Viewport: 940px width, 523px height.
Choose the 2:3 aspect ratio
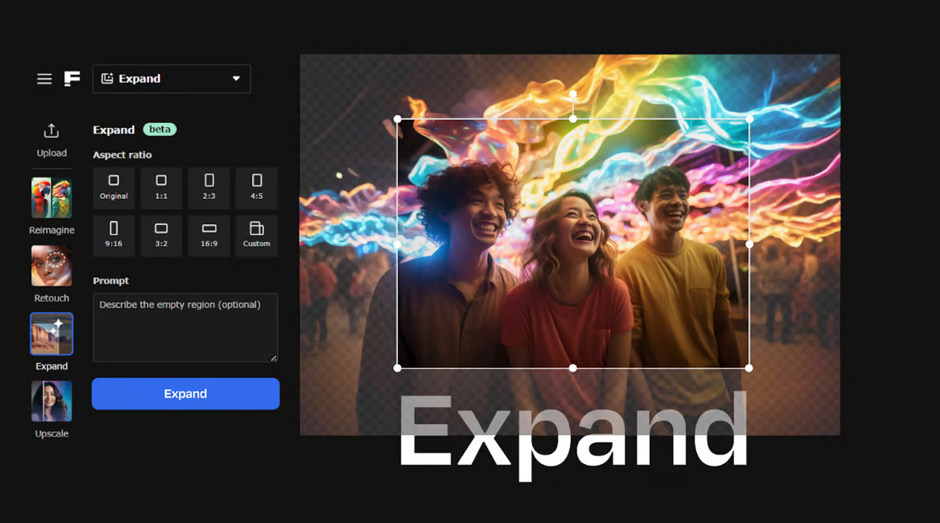(x=209, y=188)
